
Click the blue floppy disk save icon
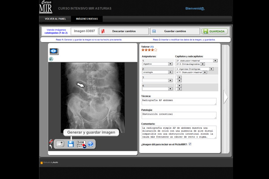(x=71, y=144)
